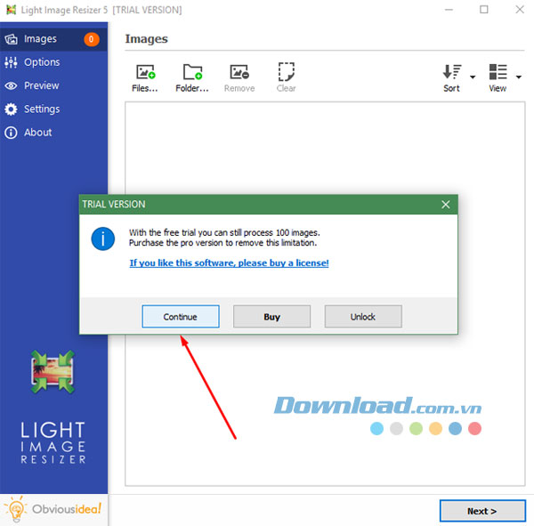
Task: Click text "Purchase the pro version to remove this limitation."
Action: (x=222, y=243)
